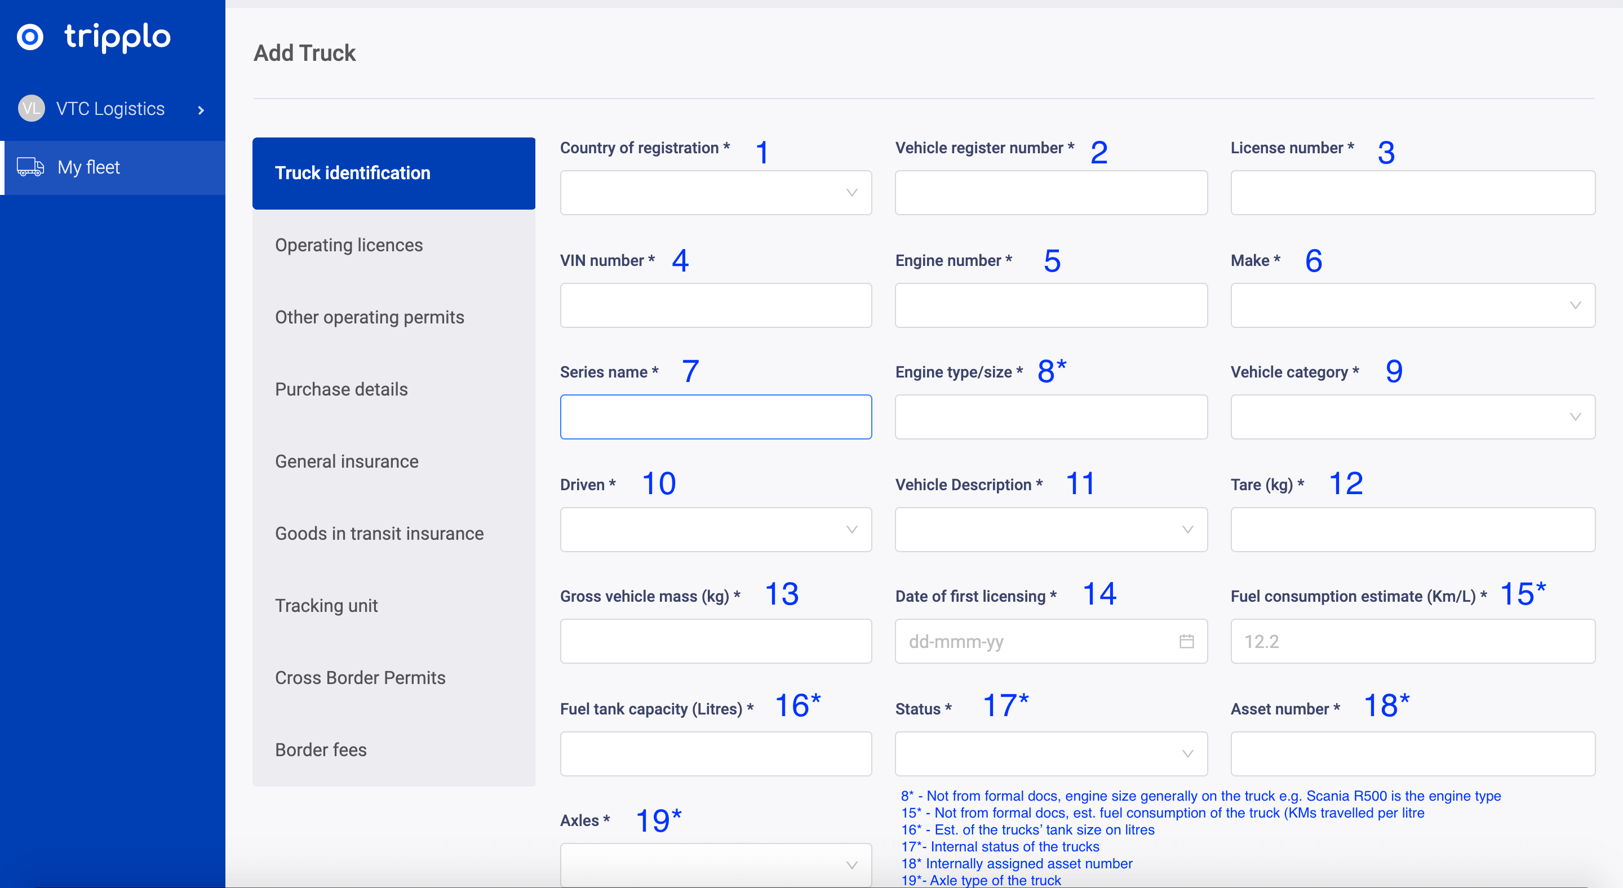Expand the VTC Logistics chevron arrow
Image resolution: width=1623 pixels, height=888 pixels.
coord(201,110)
